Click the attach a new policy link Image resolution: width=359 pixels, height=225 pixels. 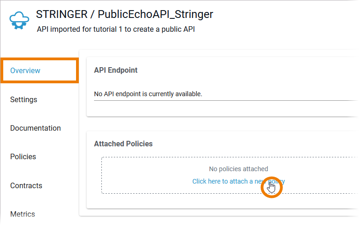pos(238,181)
